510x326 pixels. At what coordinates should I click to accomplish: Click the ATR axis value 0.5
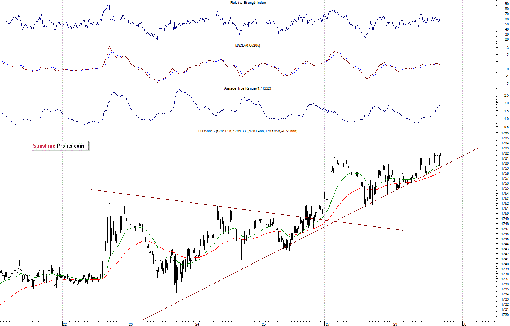[506, 127]
